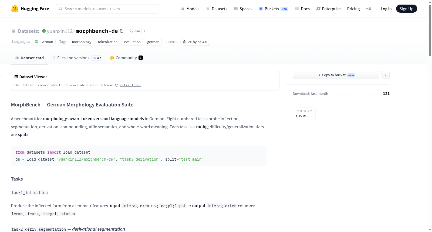View the like count next to like
The width and height of the screenshot is (432, 232).
point(144,31)
